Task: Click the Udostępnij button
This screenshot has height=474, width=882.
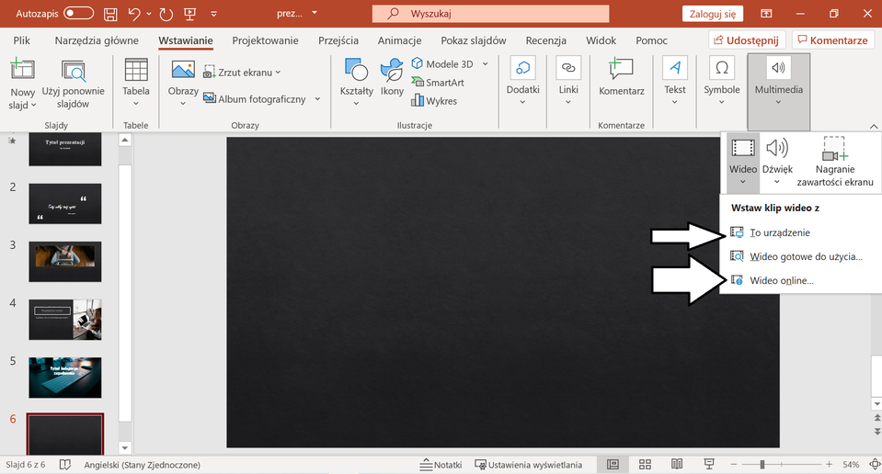Action: click(x=746, y=40)
